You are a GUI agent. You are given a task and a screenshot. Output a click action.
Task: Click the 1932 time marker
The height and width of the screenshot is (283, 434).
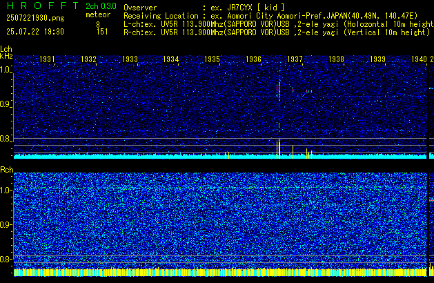pos(88,59)
